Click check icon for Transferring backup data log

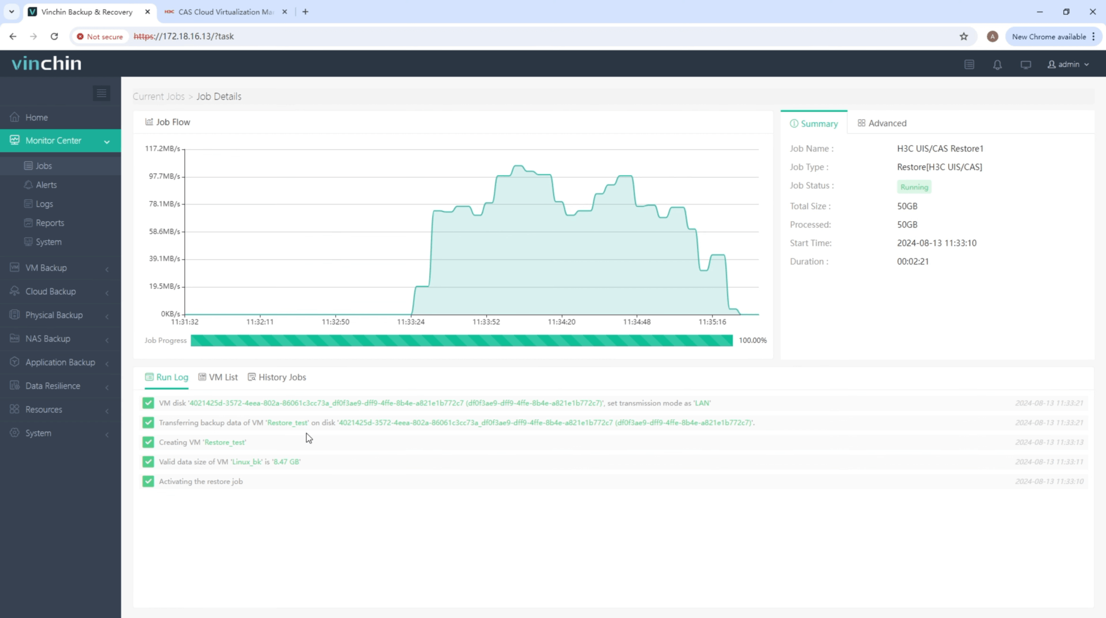point(148,423)
